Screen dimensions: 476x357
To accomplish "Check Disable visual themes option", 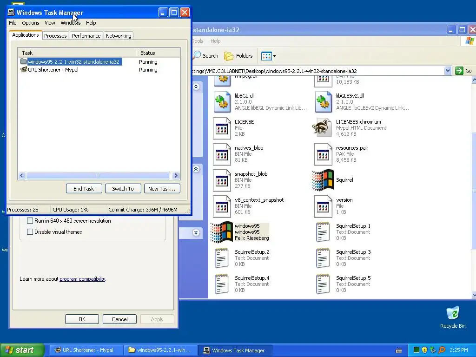I will [30, 232].
